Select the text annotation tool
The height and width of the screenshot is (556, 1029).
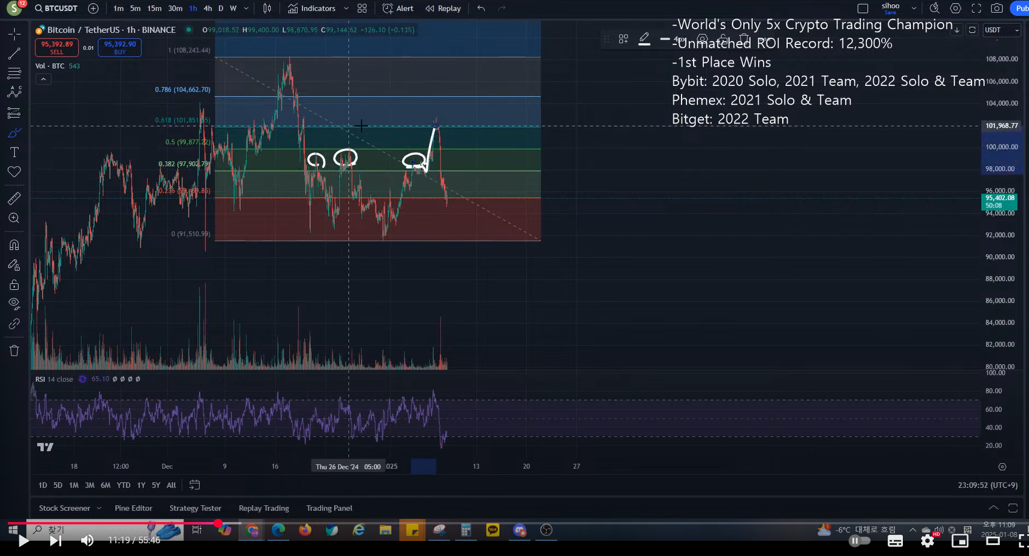14,152
